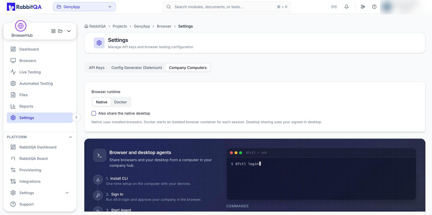The image size is (432, 215).
Task: Open the GençApp project dropdown
Action: tap(84, 7)
